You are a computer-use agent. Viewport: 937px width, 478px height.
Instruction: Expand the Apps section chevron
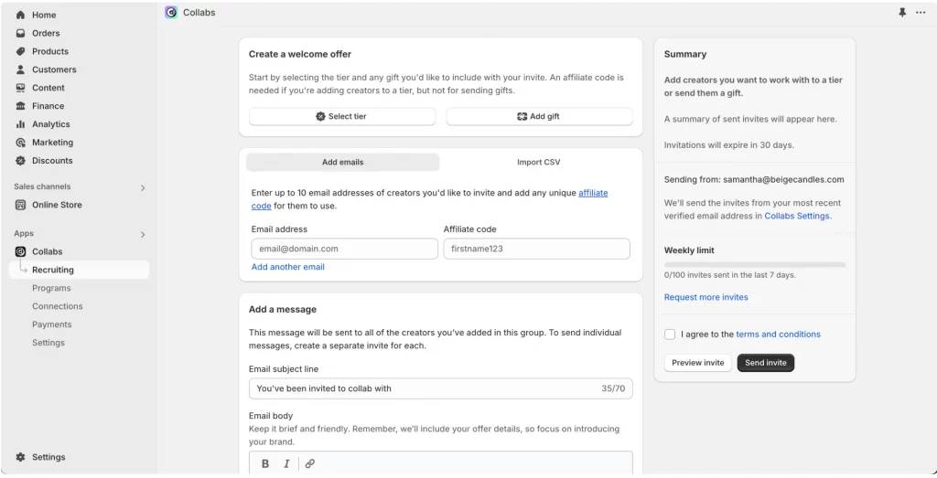click(143, 235)
